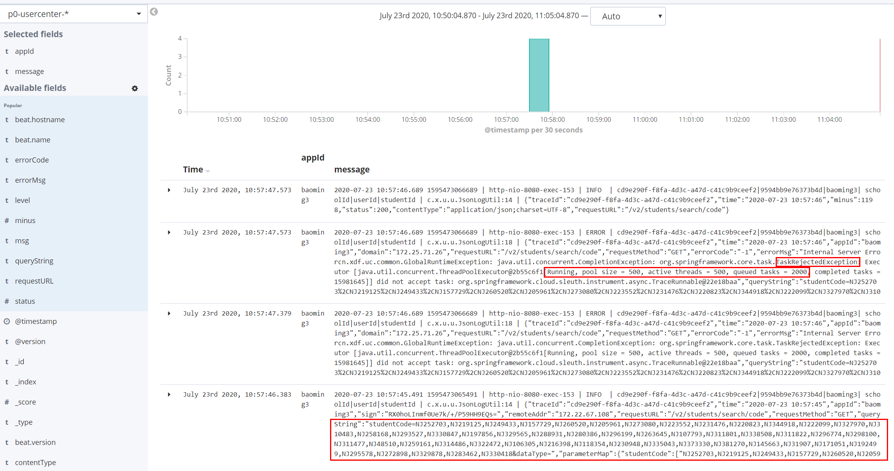Click the message selected field

click(29, 72)
